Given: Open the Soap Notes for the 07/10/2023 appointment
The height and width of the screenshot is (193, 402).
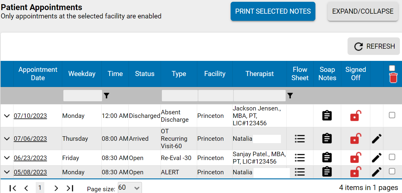Looking at the screenshot, I should (327, 116).
